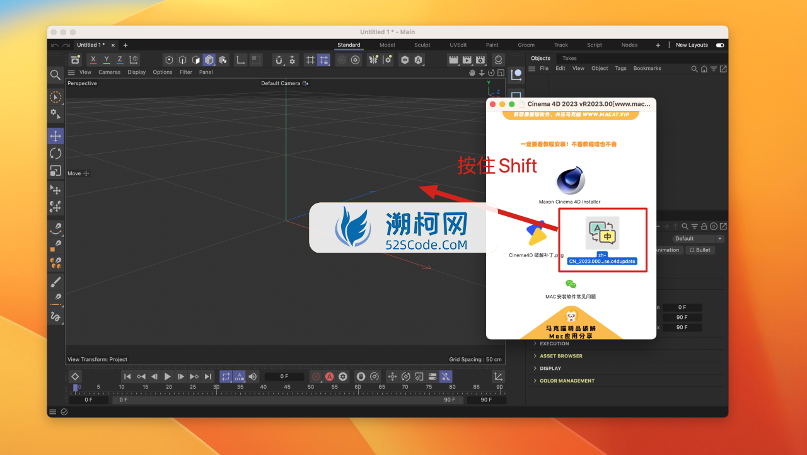Go to the start of the animation
807x455 pixels.
coord(127,376)
